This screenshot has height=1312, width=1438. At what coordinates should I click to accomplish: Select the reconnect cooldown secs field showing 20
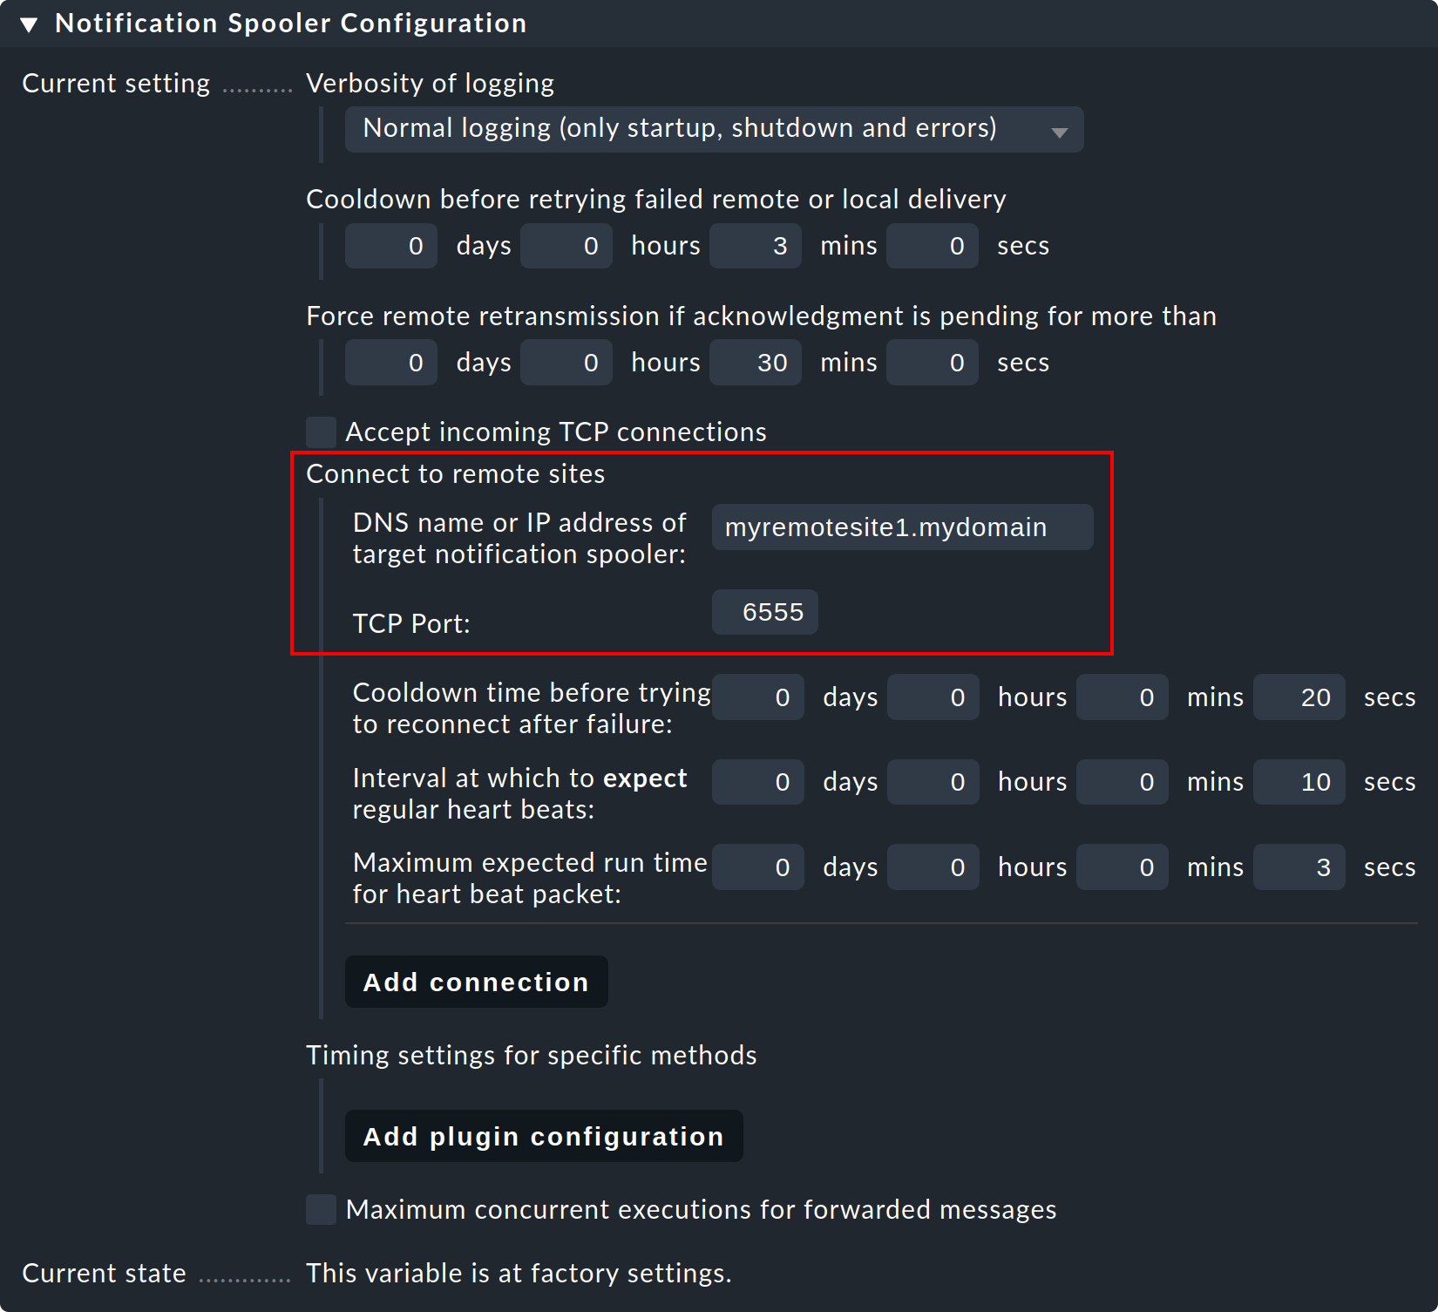[x=1299, y=697]
